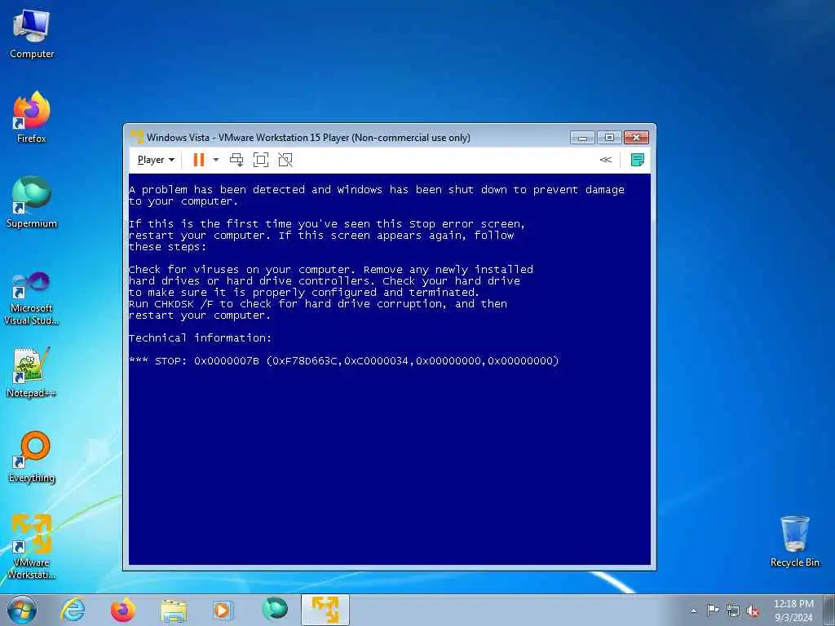This screenshot has width=835, height=626.
Task: Launch Internet Explorer from the taskbar
Action: point(73,610)
